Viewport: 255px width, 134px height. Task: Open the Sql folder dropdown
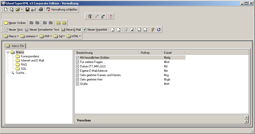(59, 36)
